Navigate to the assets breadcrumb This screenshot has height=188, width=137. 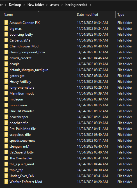pos(54,5)
